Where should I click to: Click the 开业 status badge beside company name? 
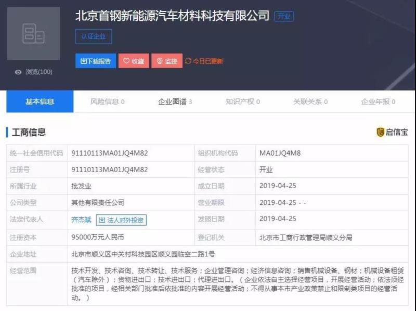coord(284,16)
